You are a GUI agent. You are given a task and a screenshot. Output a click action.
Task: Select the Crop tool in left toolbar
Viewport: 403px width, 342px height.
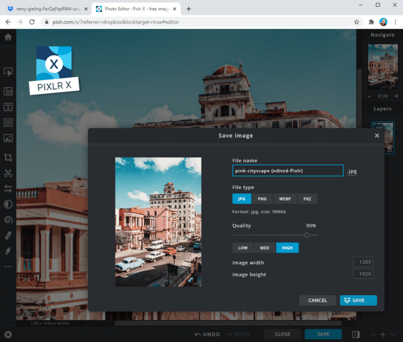click(8, 157)
